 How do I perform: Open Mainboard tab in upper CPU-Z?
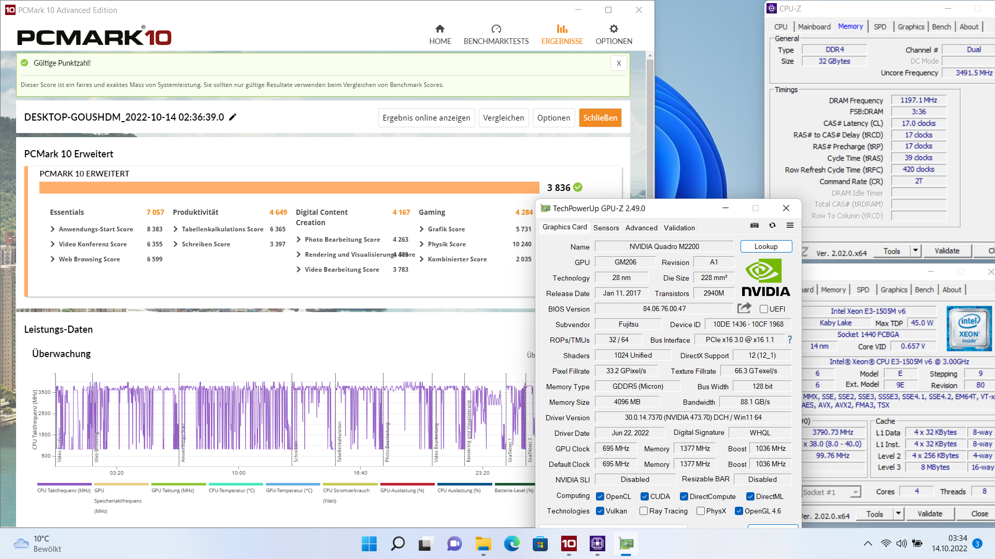click(814, 27)
